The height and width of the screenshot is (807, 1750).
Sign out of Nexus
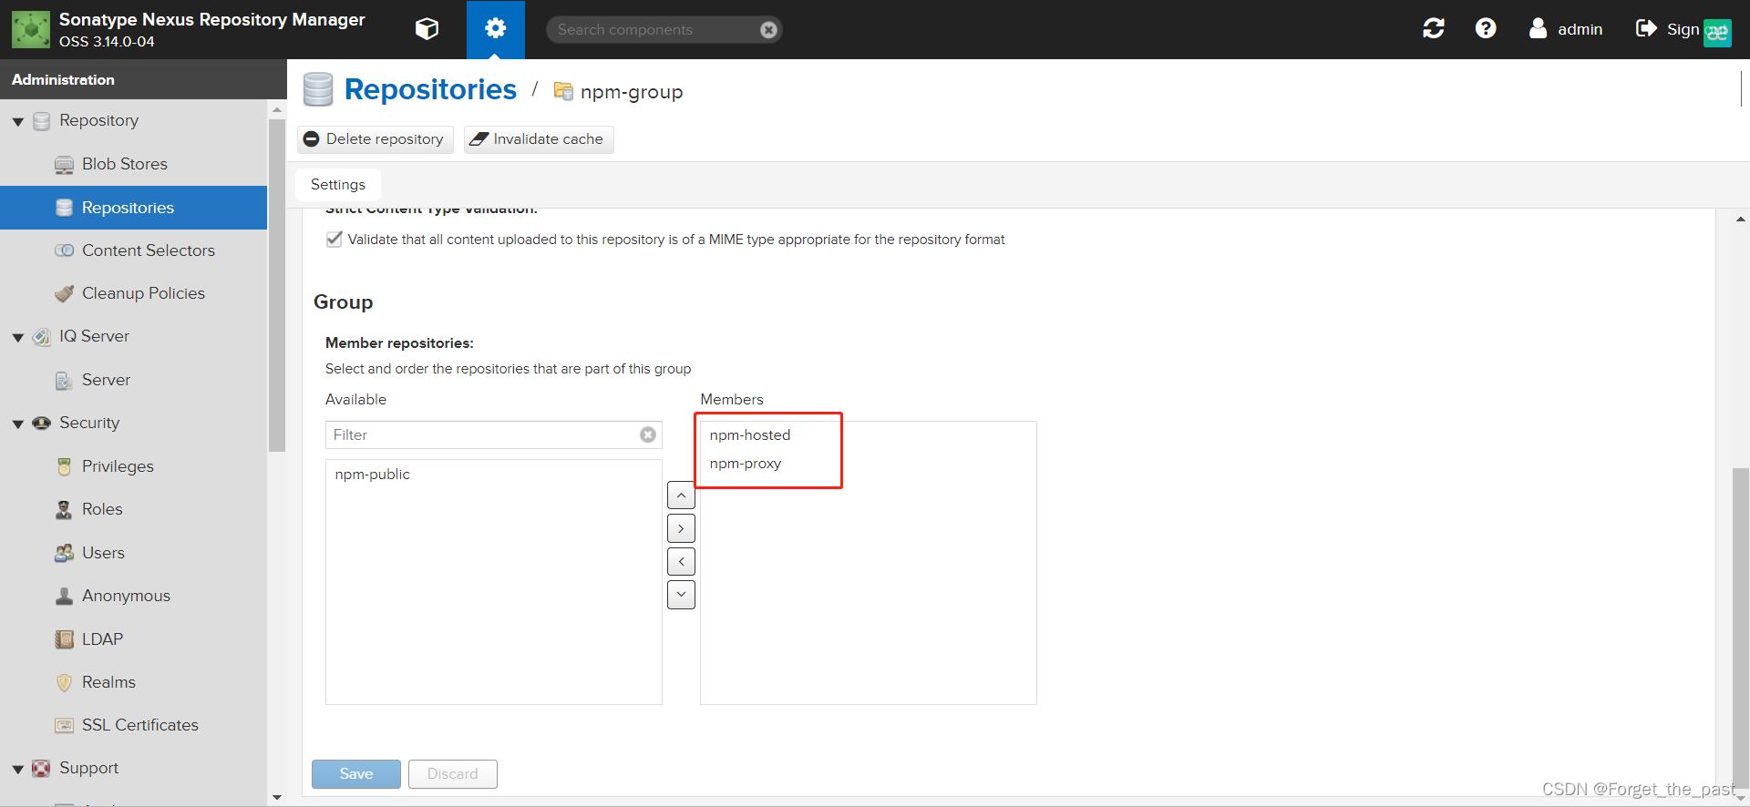[x=1668, y=29]
